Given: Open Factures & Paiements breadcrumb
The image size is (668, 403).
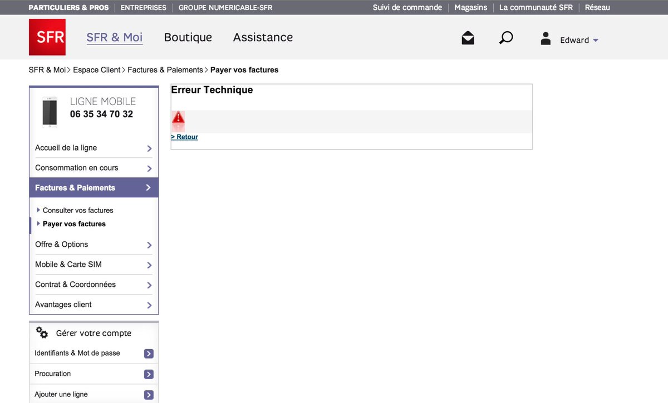Looking at the screenshot, I should click(x=165, y=70).
